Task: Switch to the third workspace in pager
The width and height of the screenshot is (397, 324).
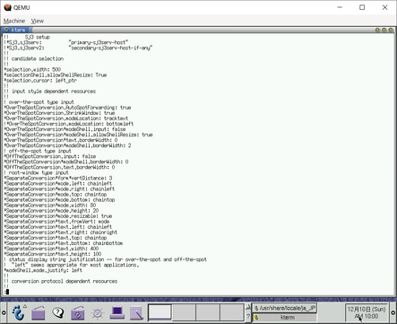Action: tap(208, 312)
